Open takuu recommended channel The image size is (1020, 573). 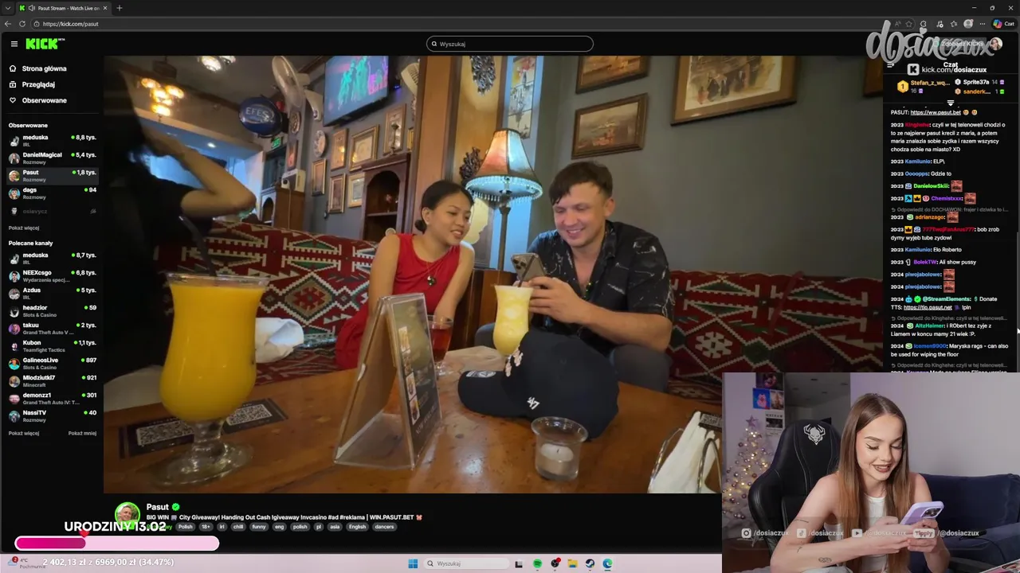click(52, 328)
